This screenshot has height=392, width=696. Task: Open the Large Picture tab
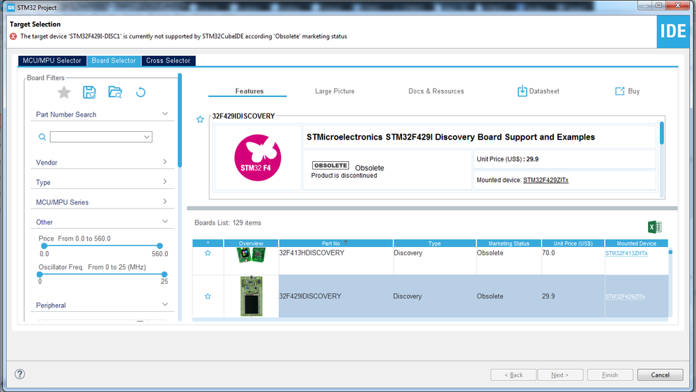tap(334, 91)
